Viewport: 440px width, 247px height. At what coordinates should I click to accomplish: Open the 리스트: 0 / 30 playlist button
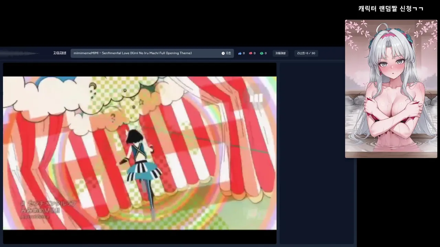click(x=306, y=53)
